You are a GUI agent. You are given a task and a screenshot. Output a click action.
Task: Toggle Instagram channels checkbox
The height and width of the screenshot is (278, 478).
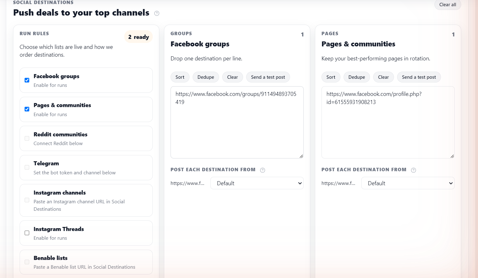click(27, 200)
